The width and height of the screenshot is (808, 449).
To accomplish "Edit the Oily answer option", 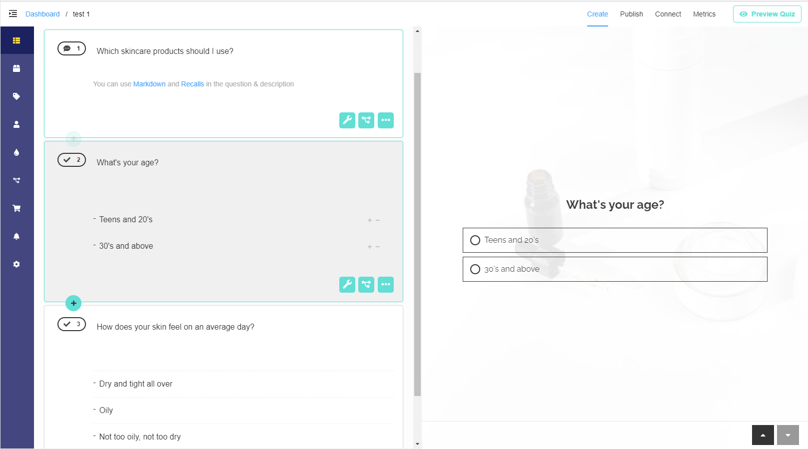I will pos(106,410).
